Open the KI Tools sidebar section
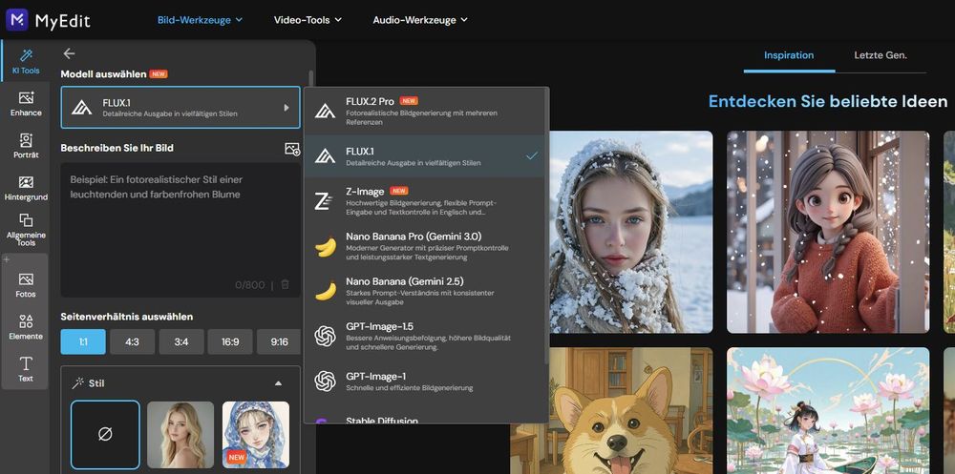The image size is (955, 474). pyautogui.click(x=26, y=62)
